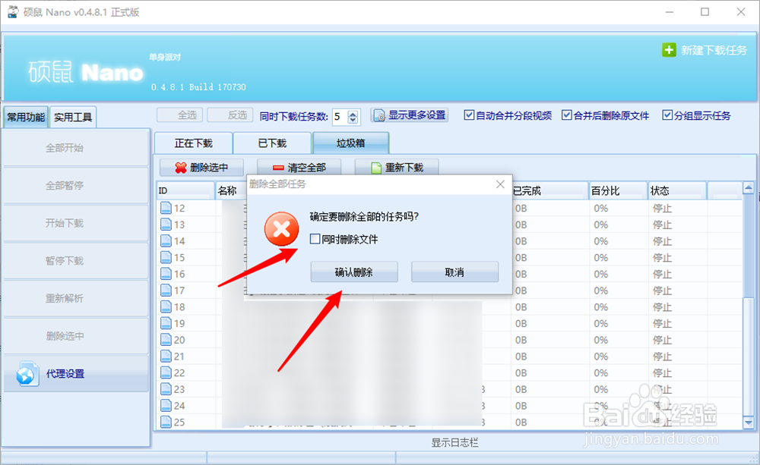Click the red X delete selected icon

coord(181,168)
